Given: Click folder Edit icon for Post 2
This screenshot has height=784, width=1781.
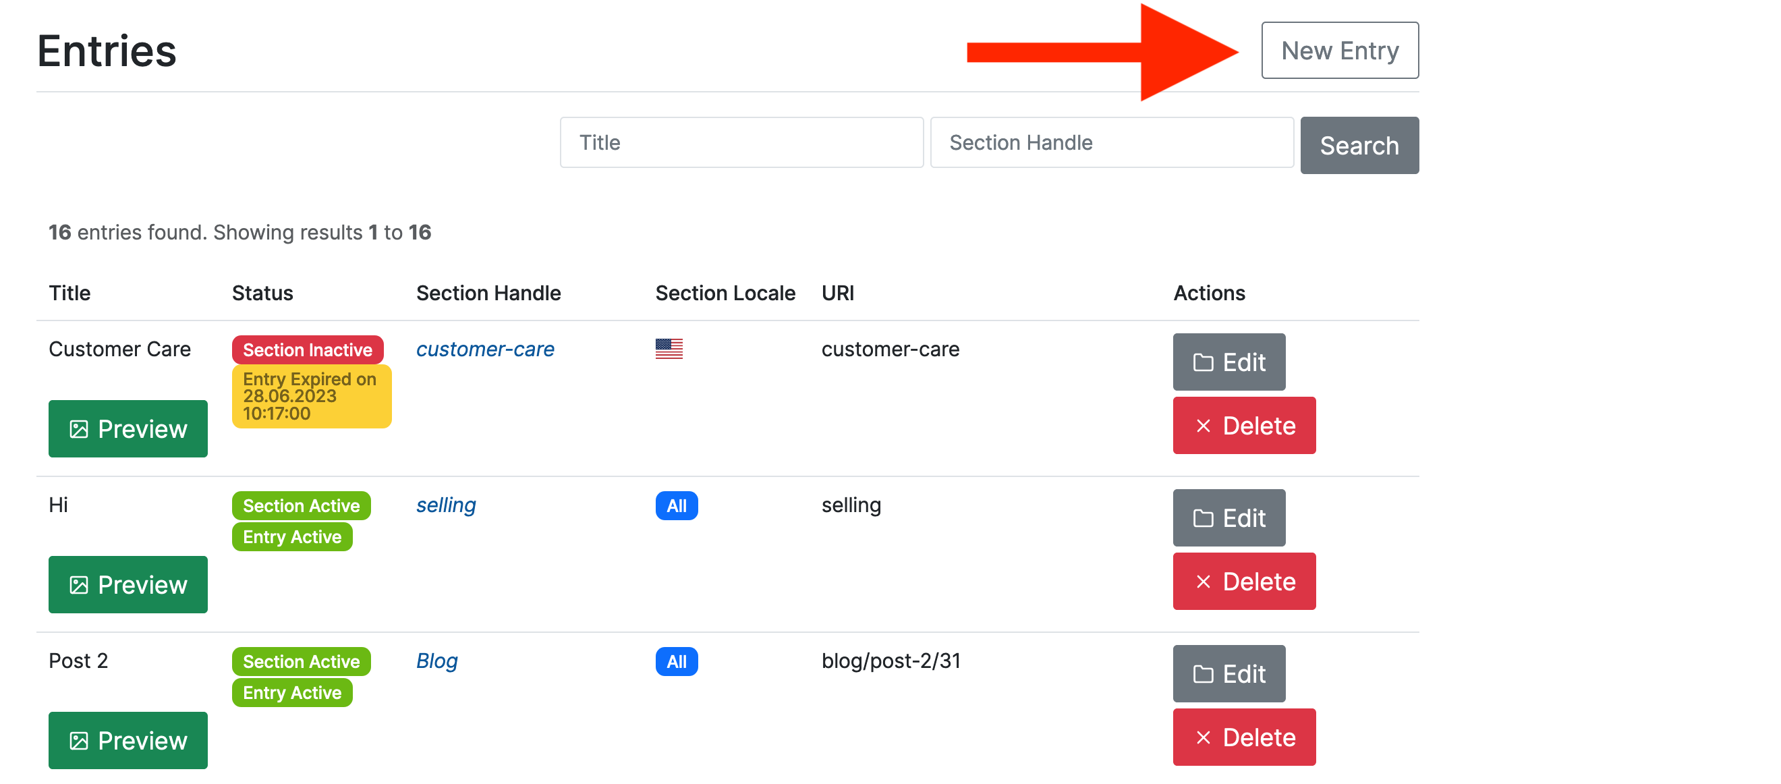Looking at the screenshot, I should pos(1203,674).
